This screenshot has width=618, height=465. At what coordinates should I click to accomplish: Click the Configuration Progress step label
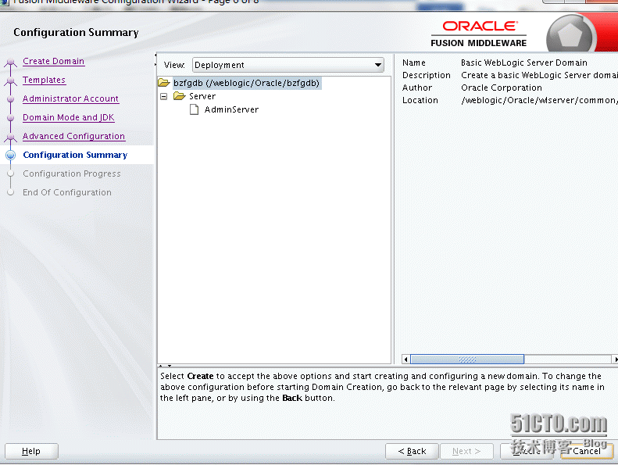click(72, 174)
